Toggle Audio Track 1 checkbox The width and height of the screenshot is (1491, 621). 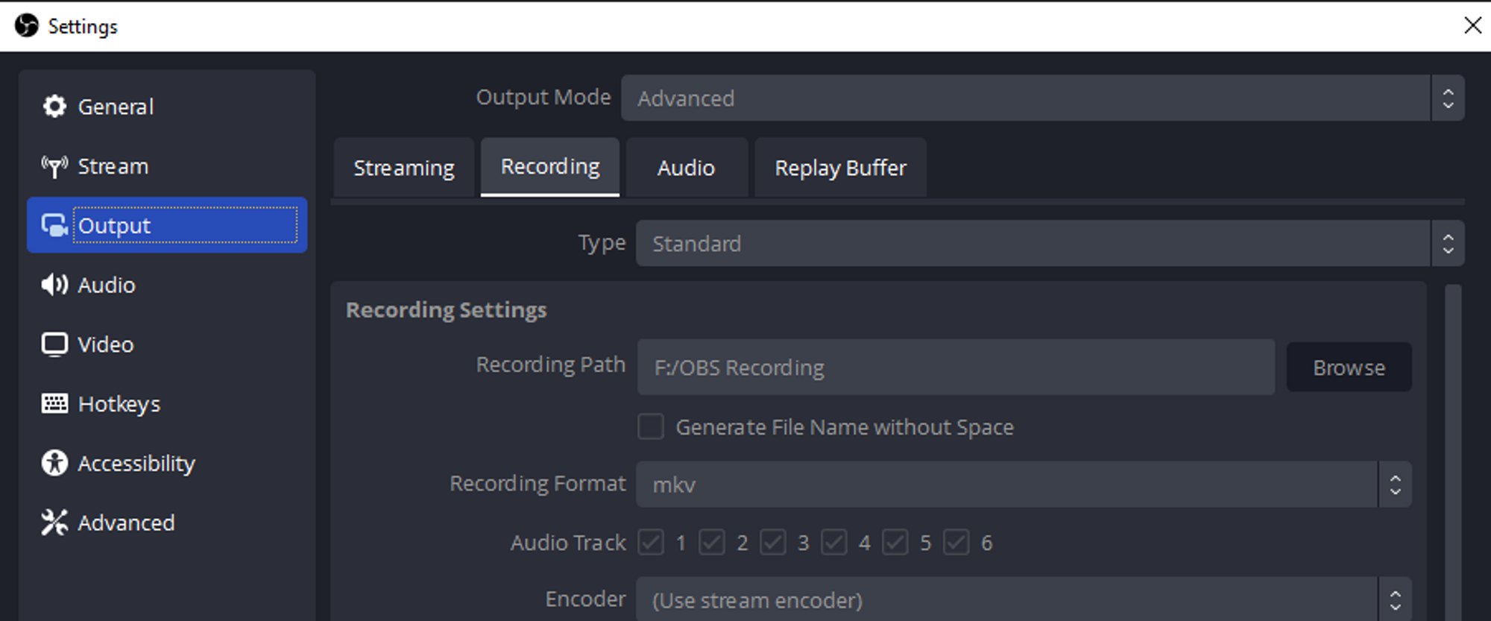click(x=651, y=542)
